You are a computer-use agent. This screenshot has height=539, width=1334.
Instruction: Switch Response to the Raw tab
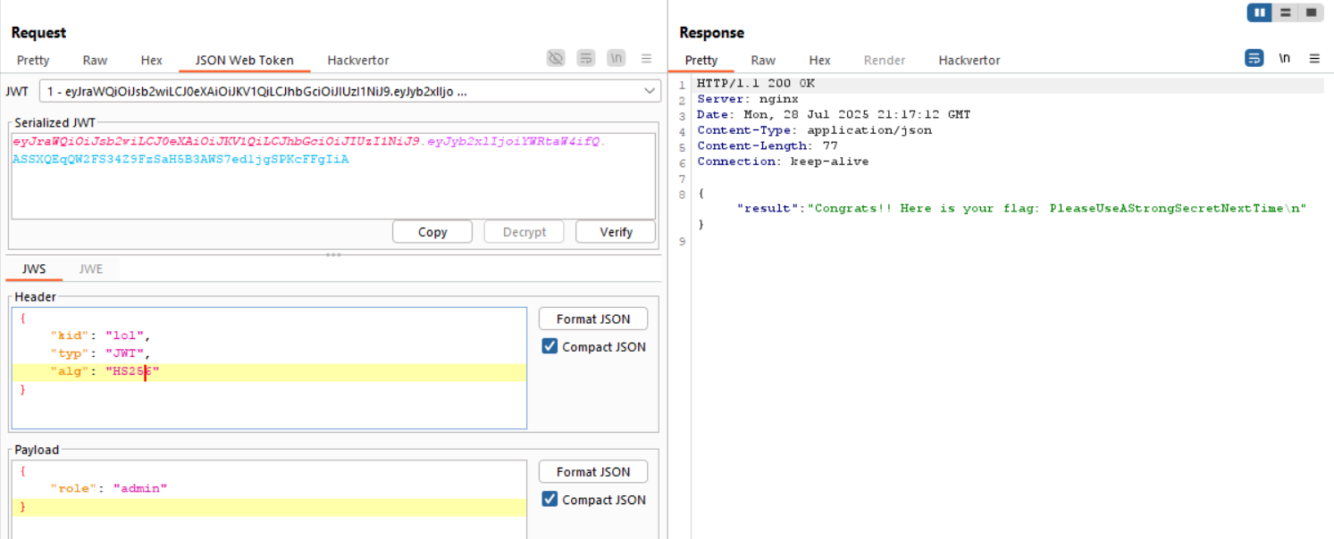762,61
